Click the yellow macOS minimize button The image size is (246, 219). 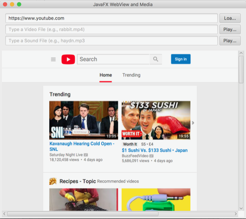click(12, 5)
